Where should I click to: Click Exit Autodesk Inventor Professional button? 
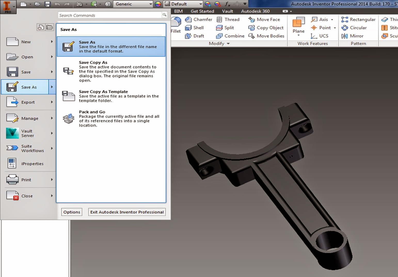coord(127,212)
